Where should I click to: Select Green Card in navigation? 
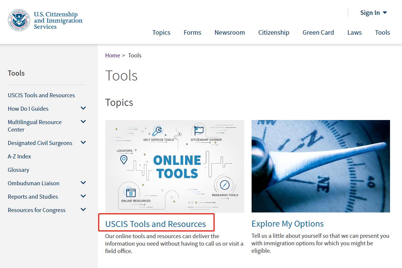coord(318,32)
